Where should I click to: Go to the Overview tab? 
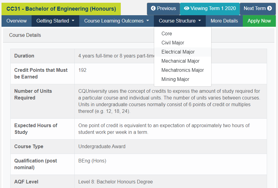coord(17,21)
